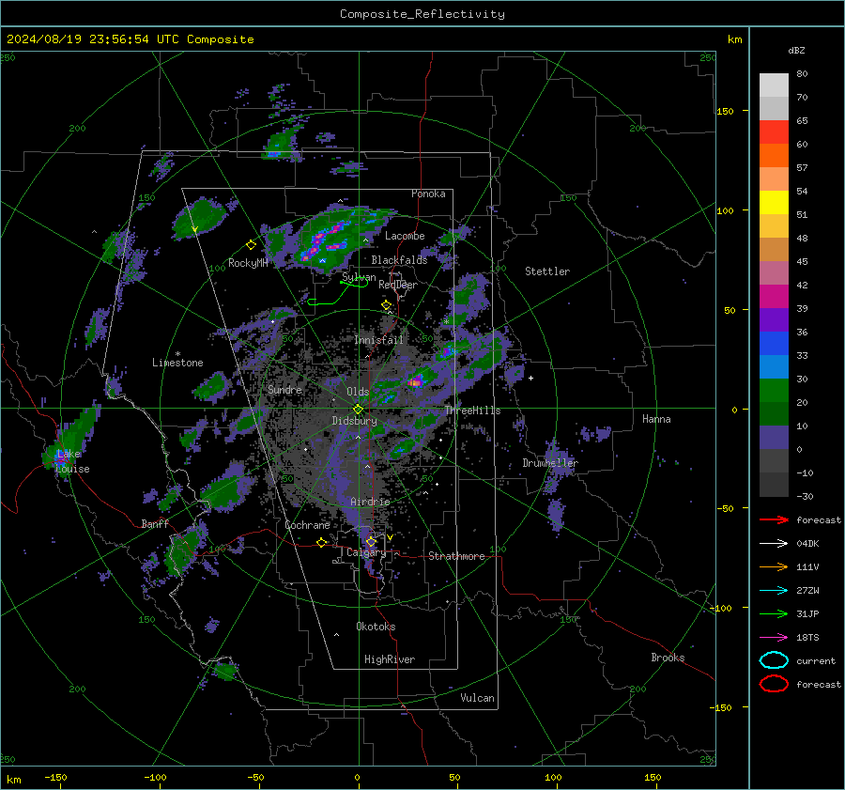Click the Limestone label
Screen dimensions: 845x790
click(x=177, y=363)
